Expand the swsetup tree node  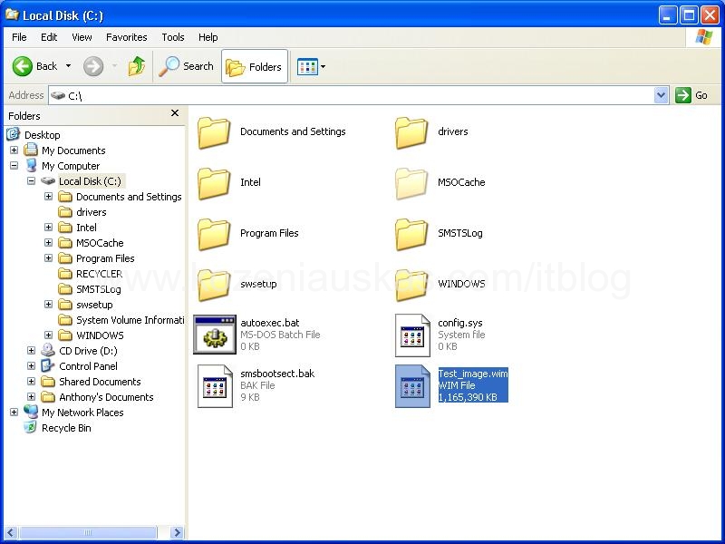pyautogui.click(x=48, y=304)
